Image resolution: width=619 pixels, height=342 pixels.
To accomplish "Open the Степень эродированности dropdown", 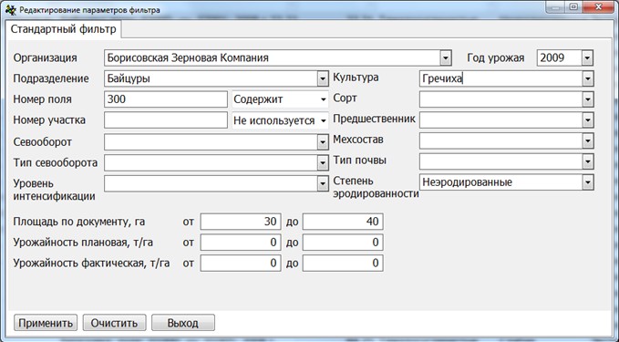I will 587,182.
